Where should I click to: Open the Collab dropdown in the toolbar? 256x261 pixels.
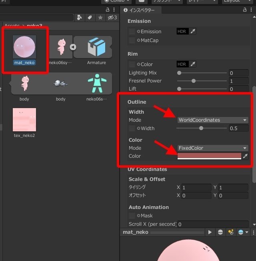[x=117, y=1]
